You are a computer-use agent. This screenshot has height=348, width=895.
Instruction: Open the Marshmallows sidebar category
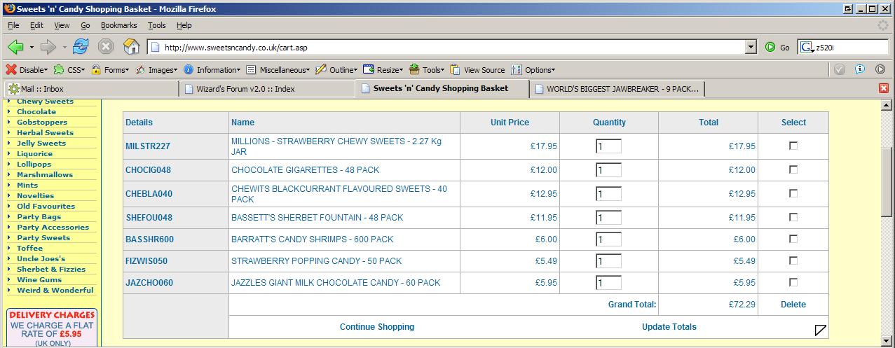45,174
